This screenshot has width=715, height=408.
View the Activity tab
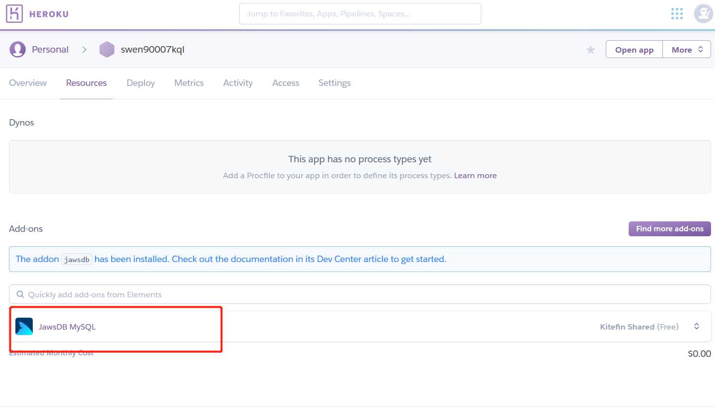[238, 83]
